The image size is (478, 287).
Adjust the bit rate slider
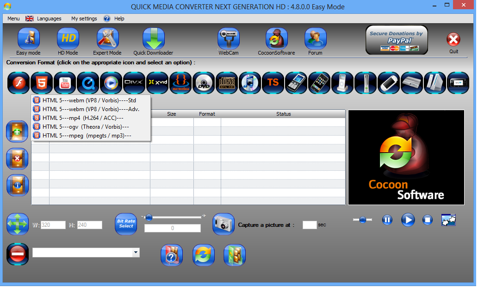click(149, 217)
